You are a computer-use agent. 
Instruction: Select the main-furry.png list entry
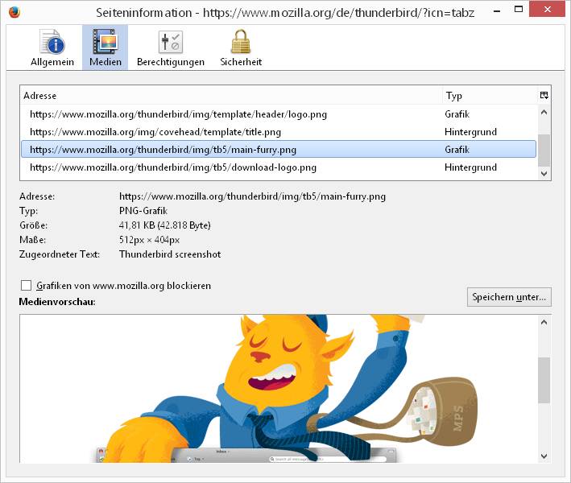pos(163,150)
